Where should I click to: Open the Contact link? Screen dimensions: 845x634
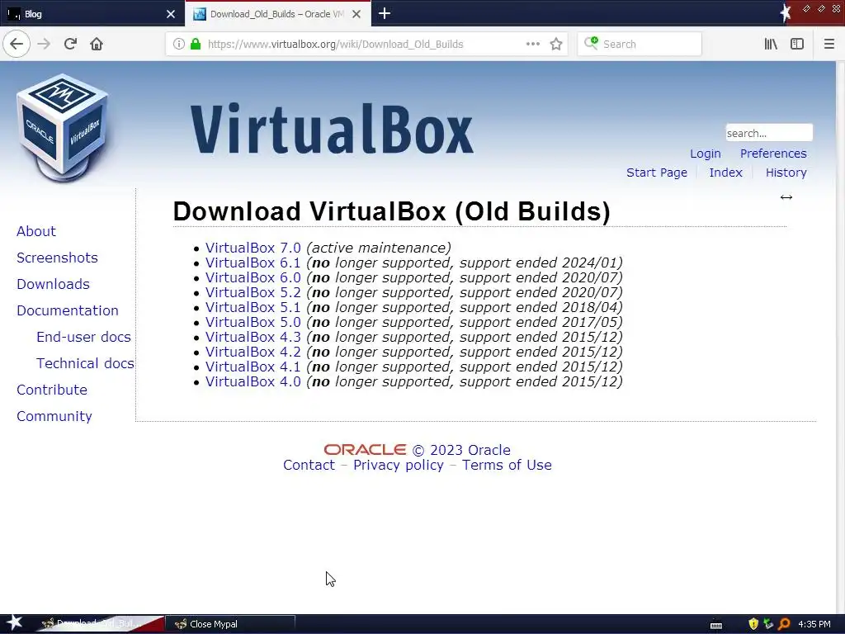[309, 466]
